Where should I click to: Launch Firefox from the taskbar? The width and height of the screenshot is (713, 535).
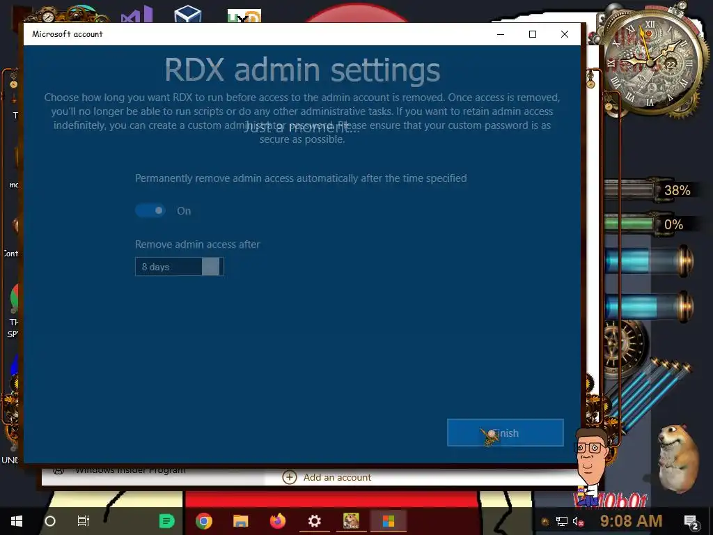click(277, 521)
